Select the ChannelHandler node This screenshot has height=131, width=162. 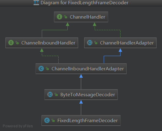coord(81,17)
